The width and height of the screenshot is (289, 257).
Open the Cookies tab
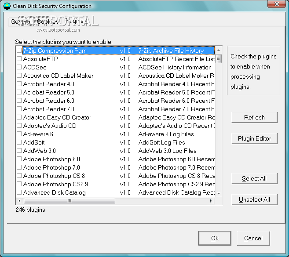tap(48, 22)
